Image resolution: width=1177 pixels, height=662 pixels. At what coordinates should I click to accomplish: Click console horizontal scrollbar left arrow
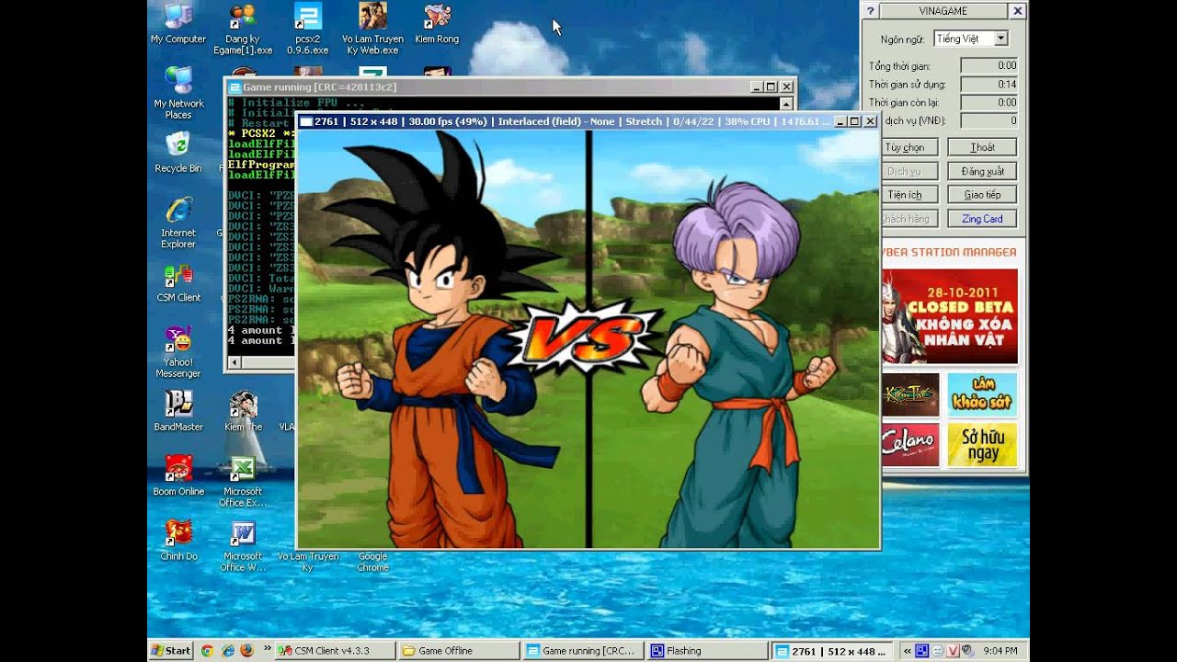[x=234, y=363]
